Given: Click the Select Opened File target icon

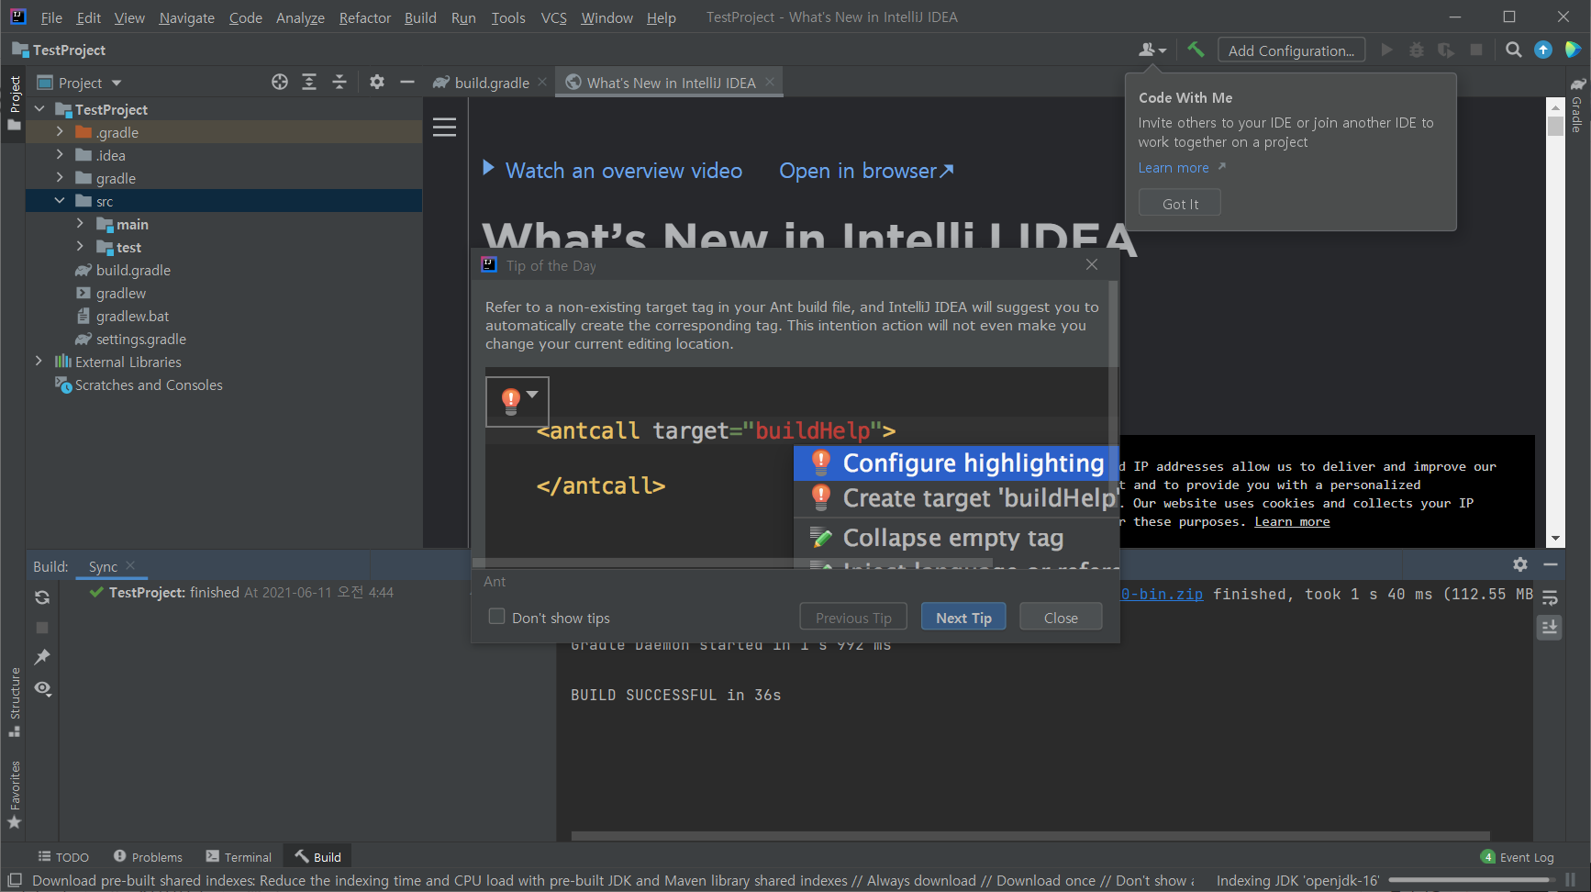Looking at the screenshot, I should (280, 82).
